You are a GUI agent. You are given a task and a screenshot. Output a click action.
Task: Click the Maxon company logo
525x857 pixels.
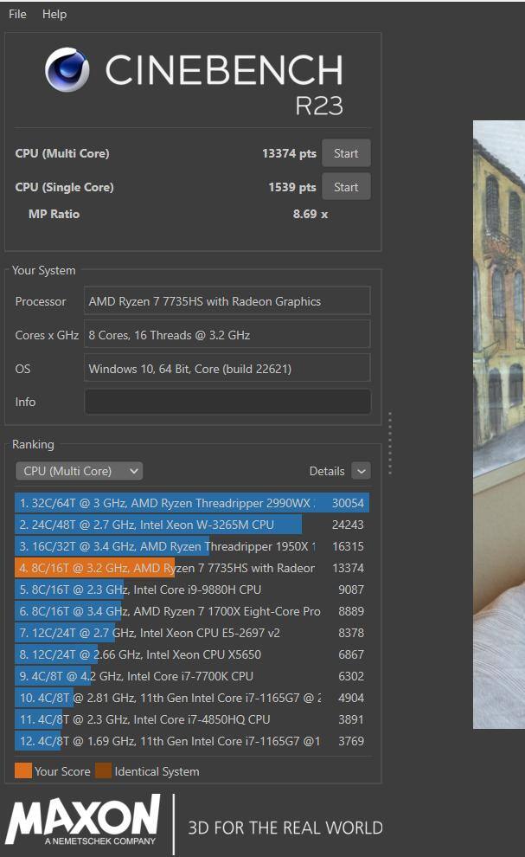pyautogui.click(x=83, y=822)
